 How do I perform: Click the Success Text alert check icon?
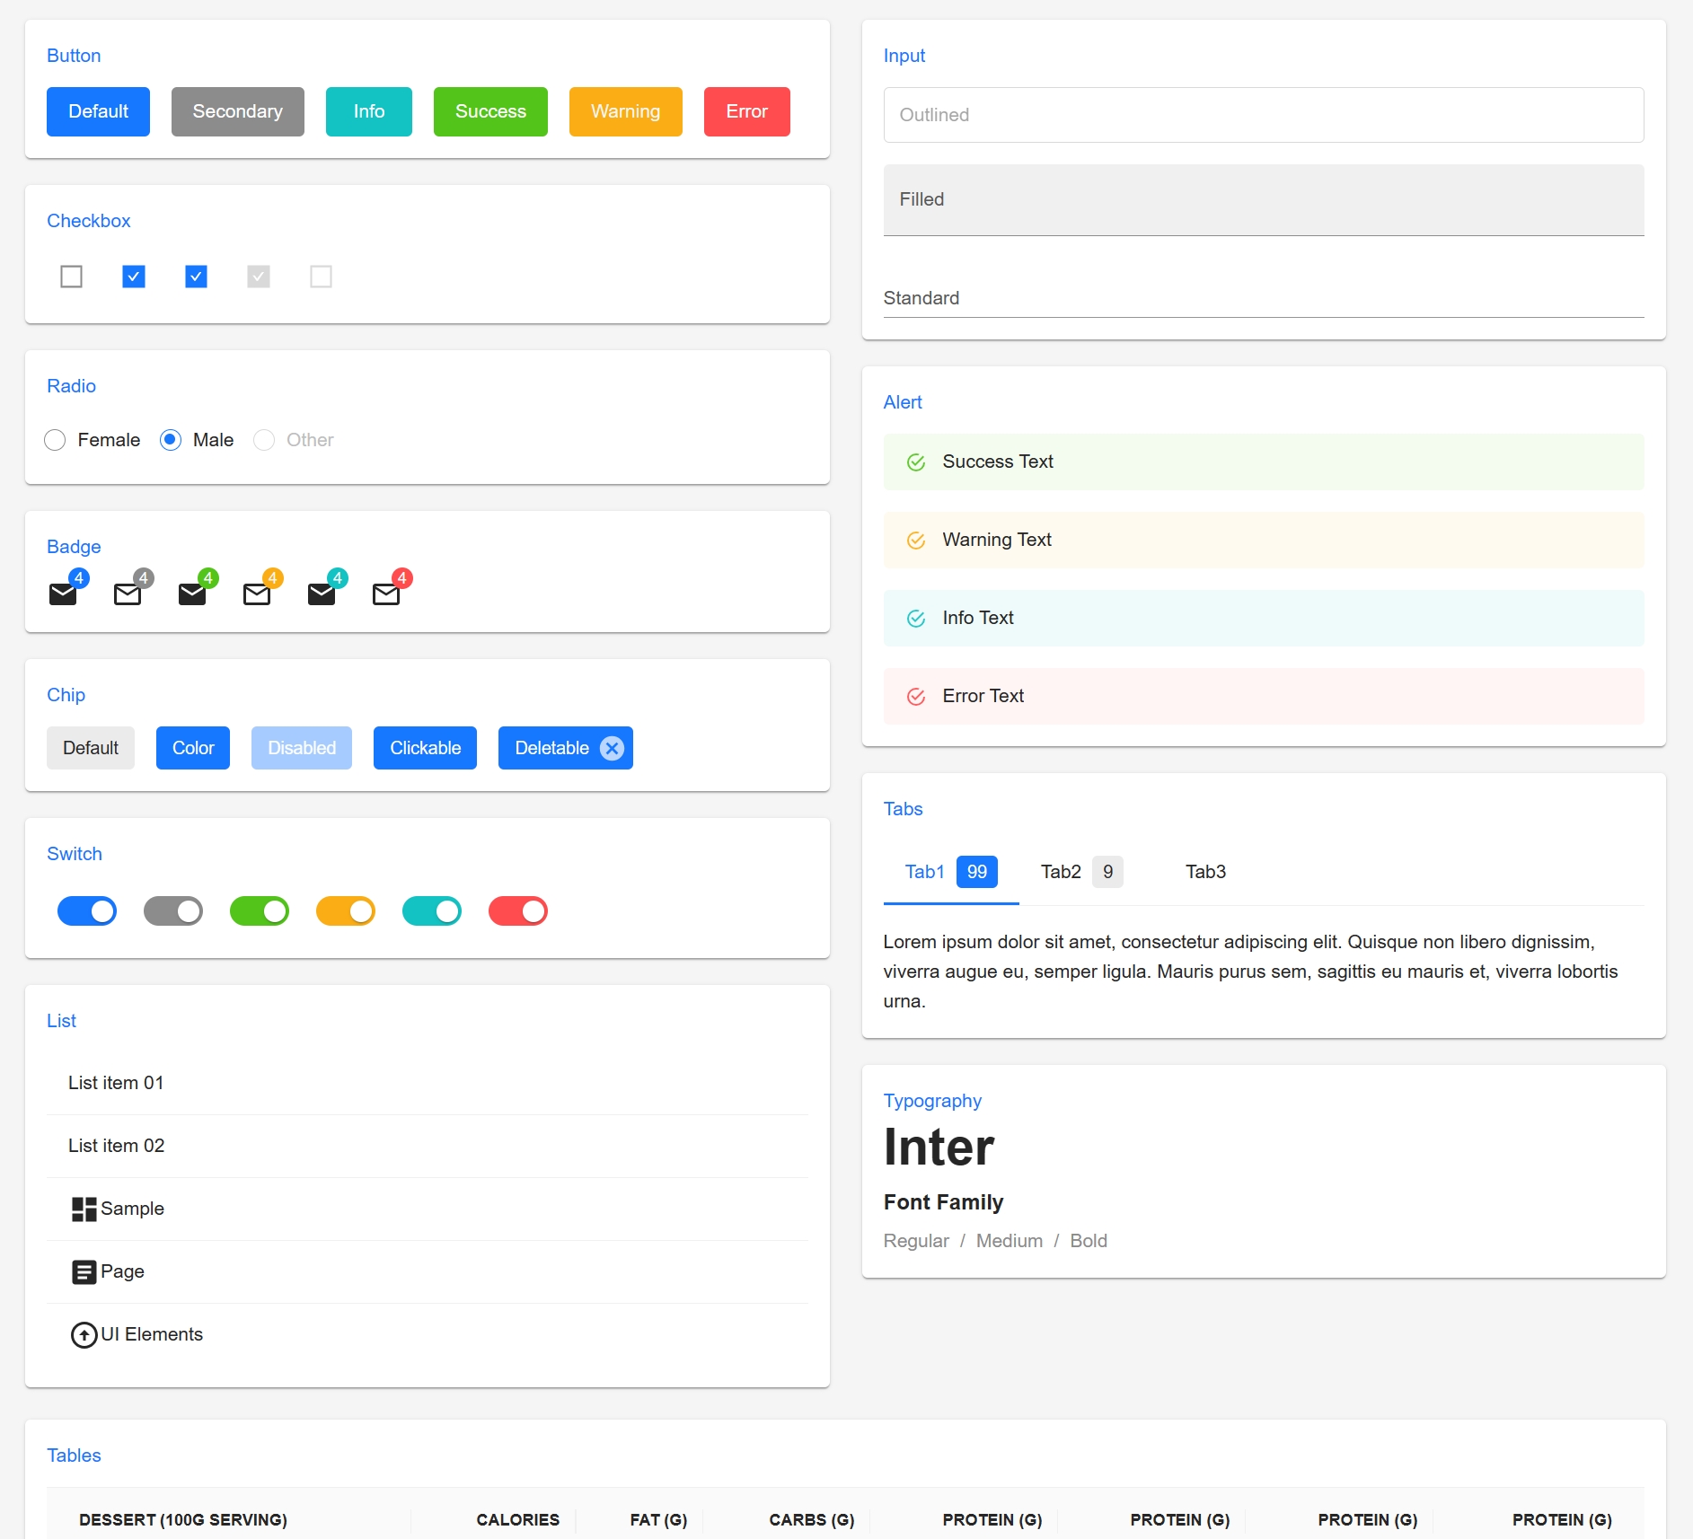coord(915,462)
